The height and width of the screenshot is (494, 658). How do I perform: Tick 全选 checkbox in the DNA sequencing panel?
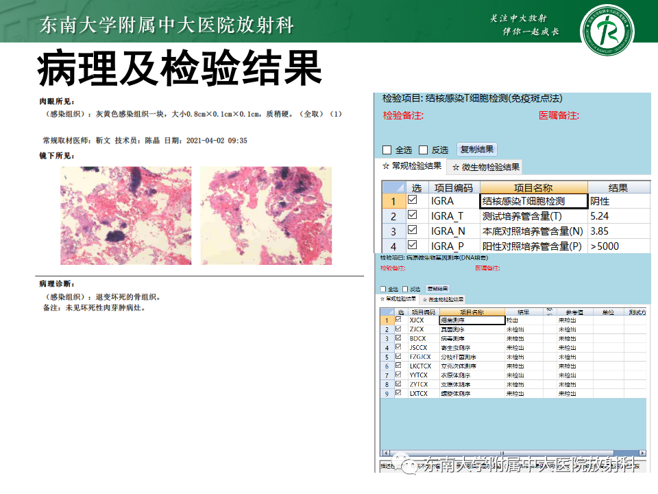click(x=382, y=289)
